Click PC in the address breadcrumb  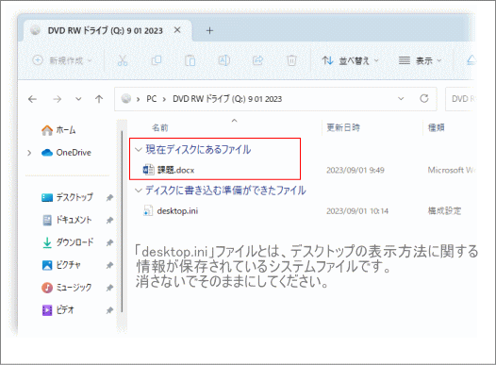click(x=151, y=99)
